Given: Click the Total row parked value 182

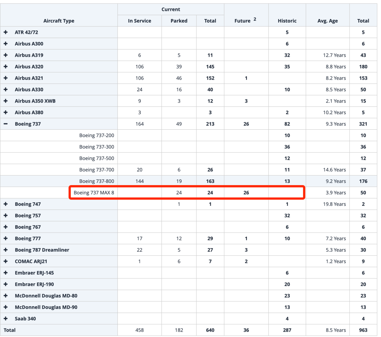Looking at the screenshot, I should tap(179, 330).
